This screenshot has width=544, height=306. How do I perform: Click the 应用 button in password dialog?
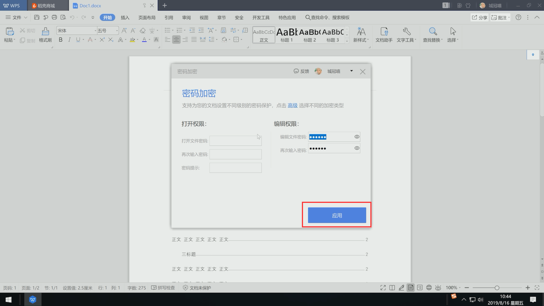pyautogui.click(x=337, y=215)
